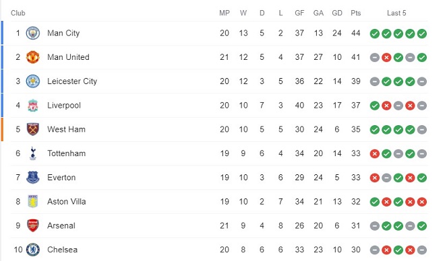Select the Tottenham team name
445x261 pixels.
(66, 153)
